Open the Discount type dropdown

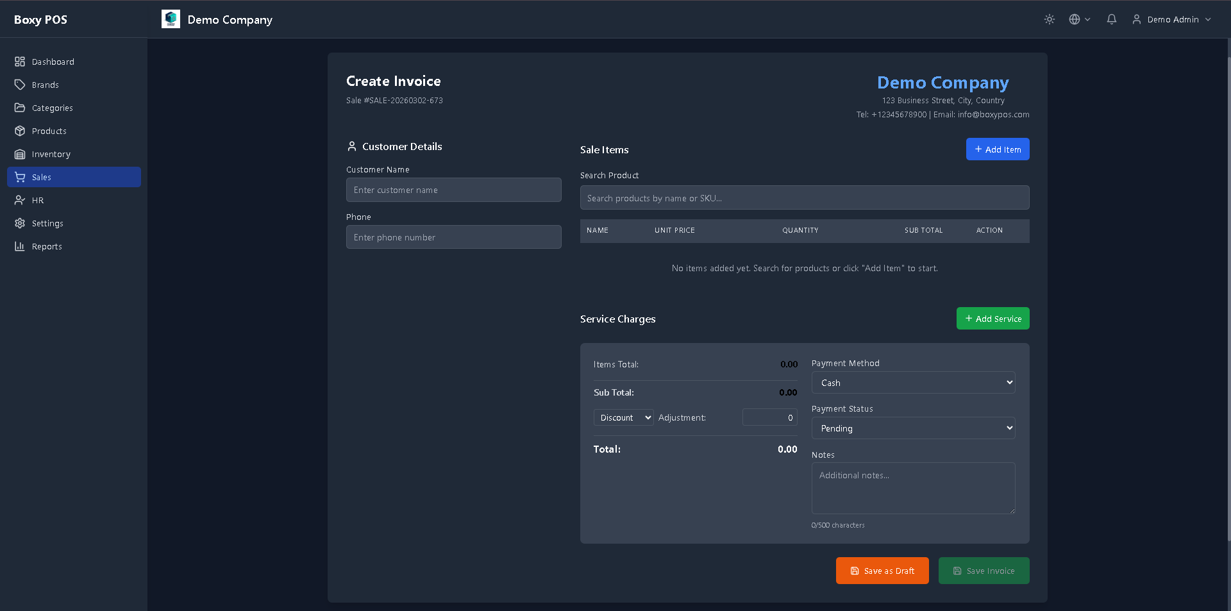click(x=624, y=417)
